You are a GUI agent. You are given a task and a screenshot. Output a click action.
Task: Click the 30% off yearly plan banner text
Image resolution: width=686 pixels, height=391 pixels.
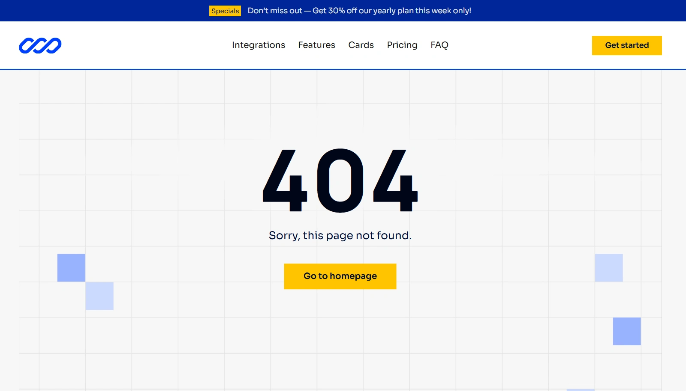[x=359, y=11]
